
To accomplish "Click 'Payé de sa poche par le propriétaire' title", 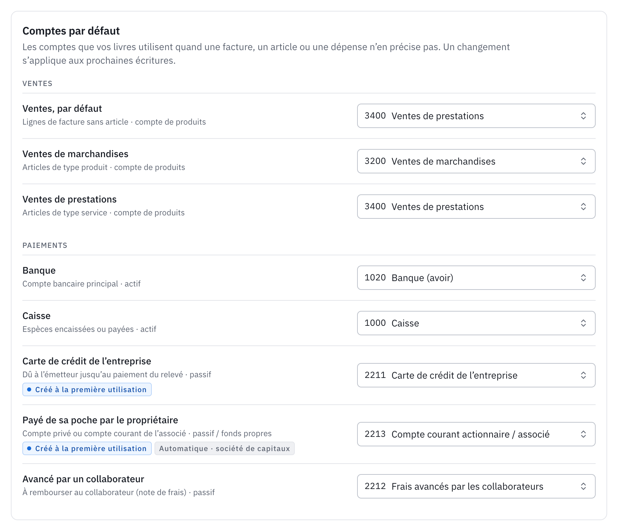I will tap(100, 420).
